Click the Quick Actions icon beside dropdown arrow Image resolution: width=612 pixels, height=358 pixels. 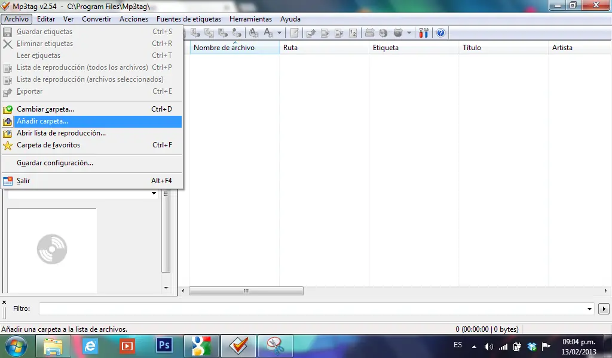(x=268, y=33)
